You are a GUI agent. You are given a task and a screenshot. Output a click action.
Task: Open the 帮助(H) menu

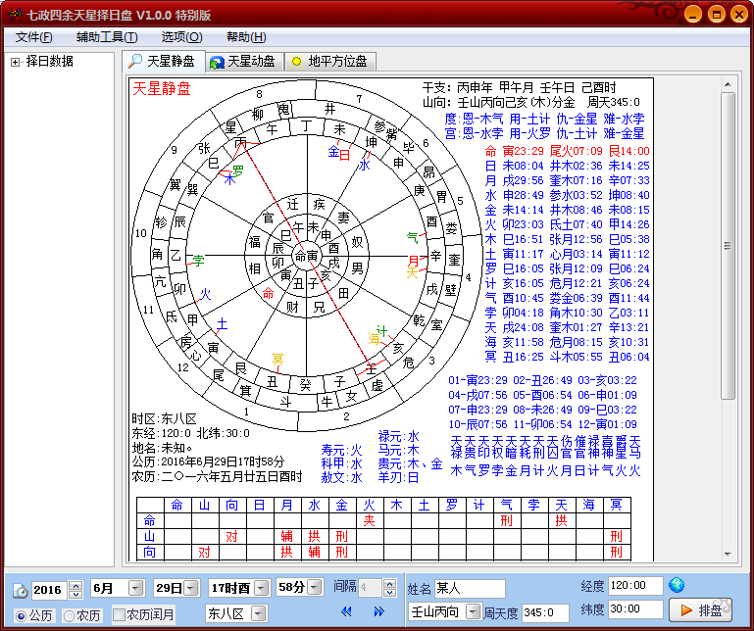point(246,37)
